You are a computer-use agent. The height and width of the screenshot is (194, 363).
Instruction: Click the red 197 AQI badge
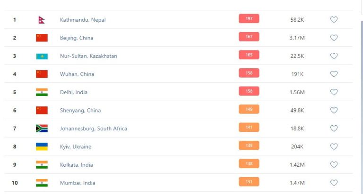pyautogui.click(x=249, y=19)
